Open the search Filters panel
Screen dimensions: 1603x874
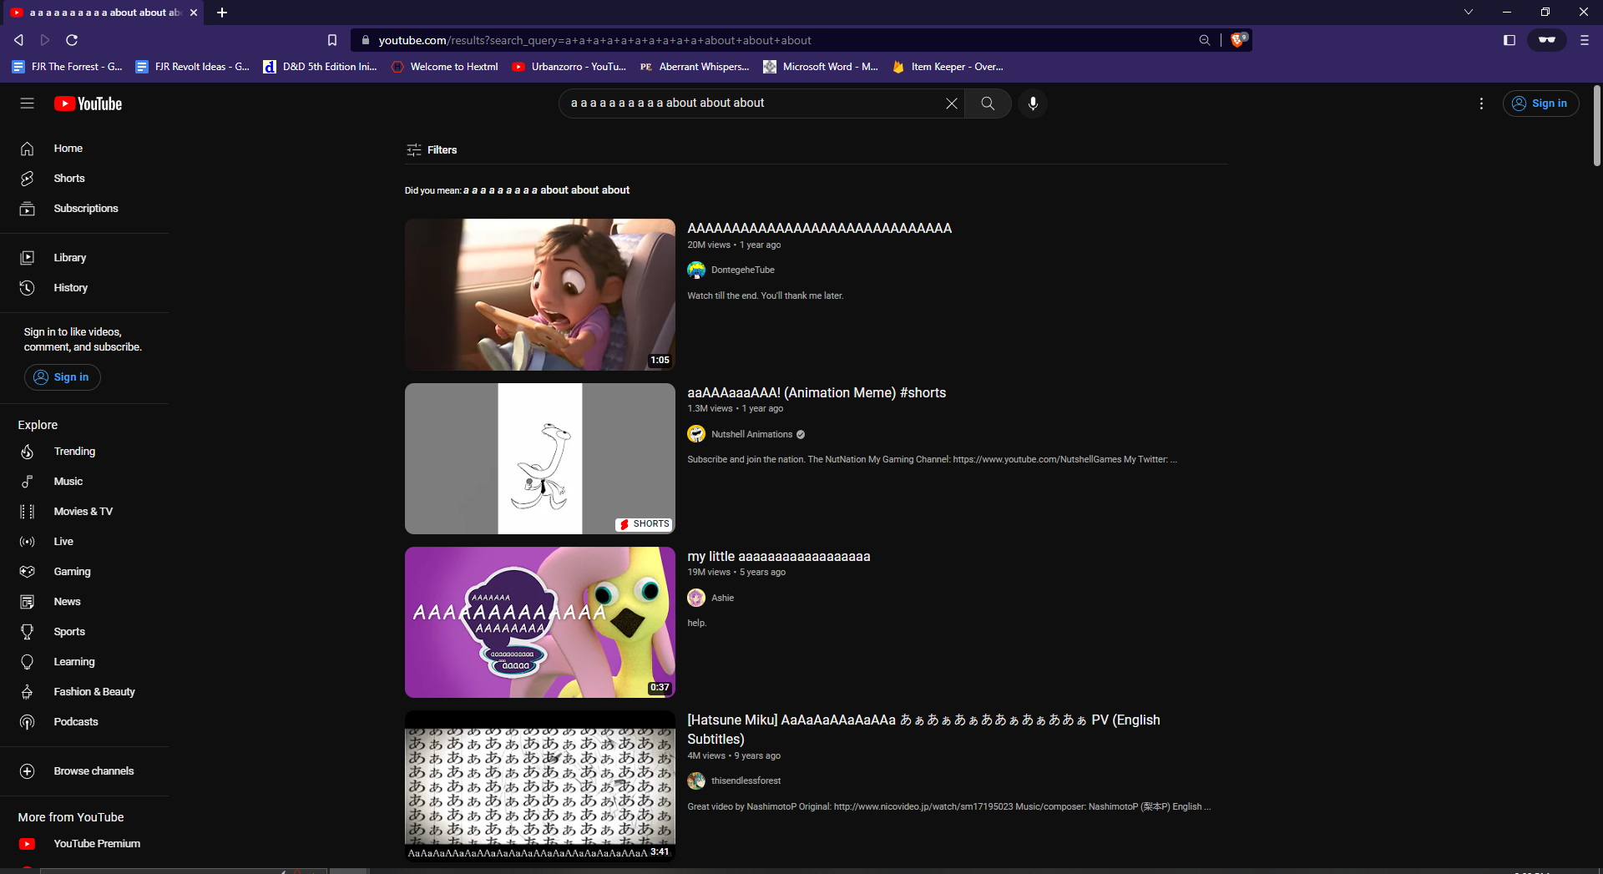click(x=431, y=150)
